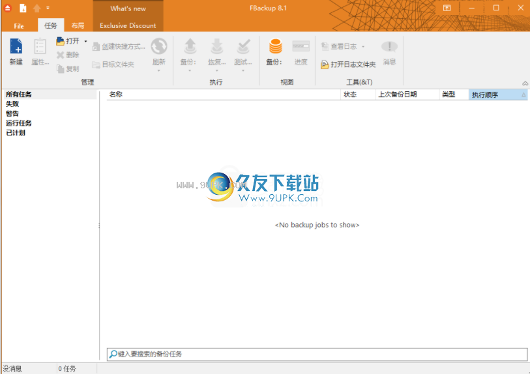Viewport: 530px width, 374px height.
Task: Expand the 恢复 dropdown arrow
Action: point(216,70)
